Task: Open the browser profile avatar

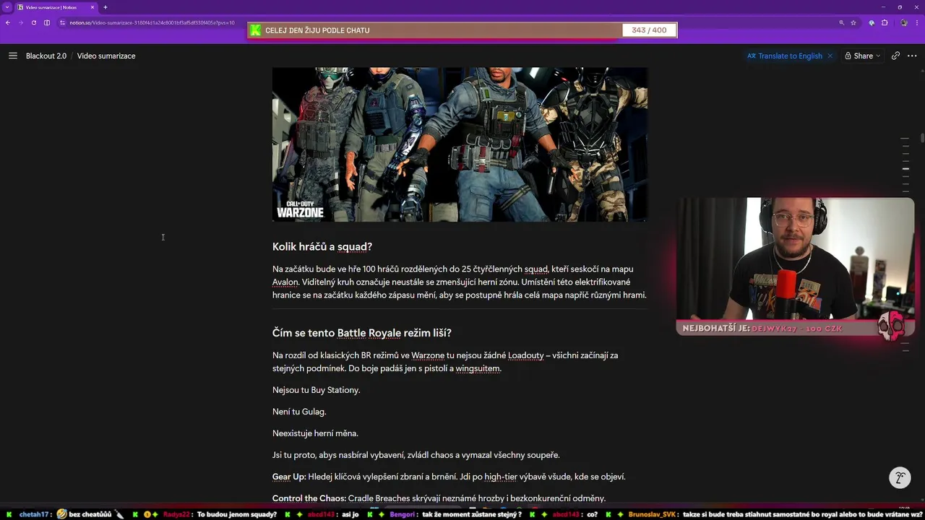Action: click(x=904, y=22)
